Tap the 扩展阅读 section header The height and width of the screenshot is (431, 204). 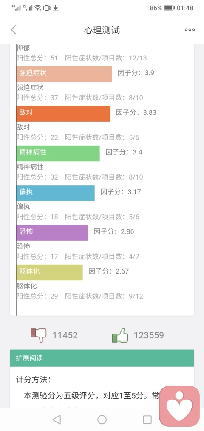(102, 358)
